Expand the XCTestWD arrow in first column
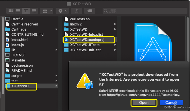Screen dimensions: 190x111 tap(56, 86)
